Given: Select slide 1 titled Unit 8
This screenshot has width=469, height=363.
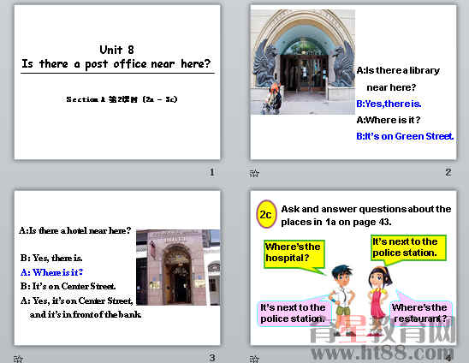Looking at the screenshot, I should [x=117, y=82].
